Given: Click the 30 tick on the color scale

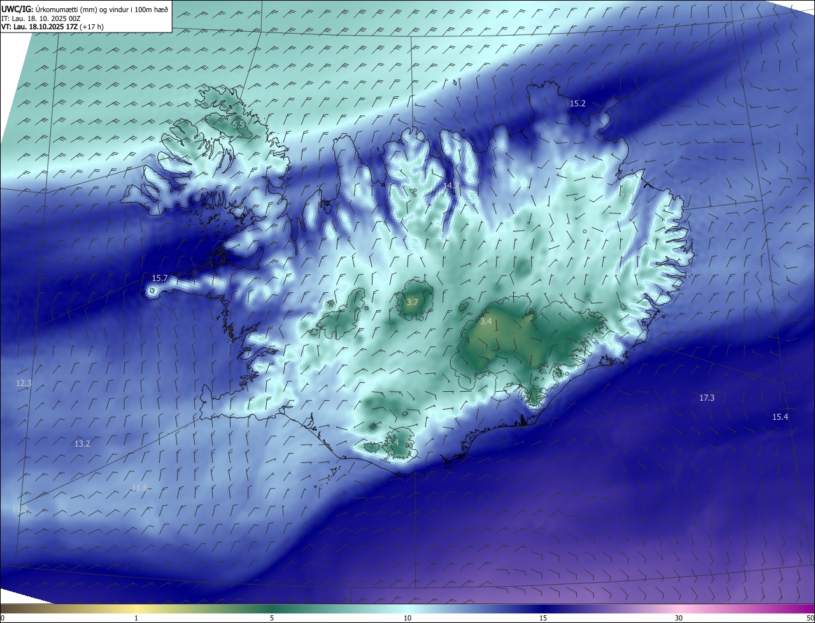Looking at the screenshot, I should [679, 618].
